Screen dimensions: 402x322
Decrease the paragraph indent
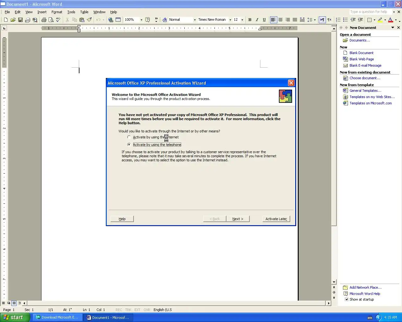click(353, 19)
